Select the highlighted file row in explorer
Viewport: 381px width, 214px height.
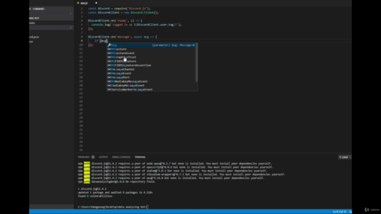[x=51, y=27]
